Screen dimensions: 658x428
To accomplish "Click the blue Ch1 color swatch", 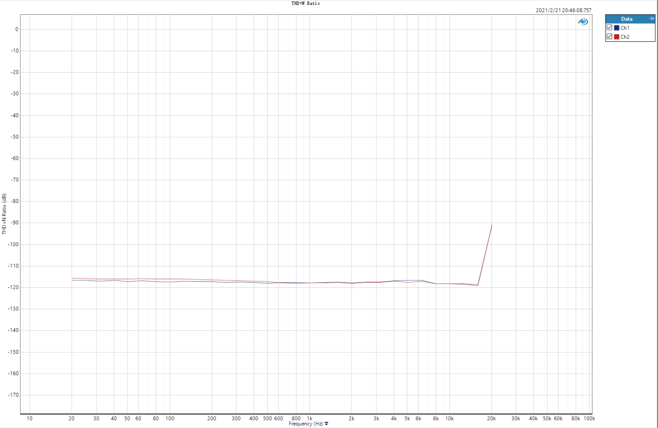I will tap(616, 28).
